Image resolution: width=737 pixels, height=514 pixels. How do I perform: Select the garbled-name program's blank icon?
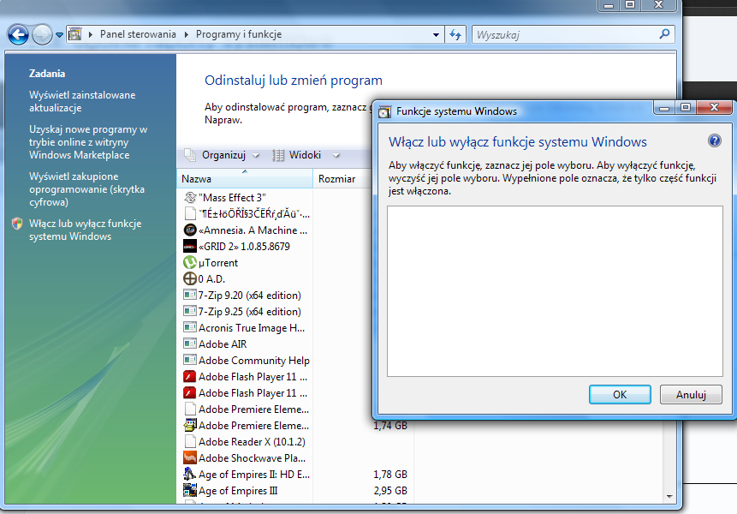(x=190, y=213)
